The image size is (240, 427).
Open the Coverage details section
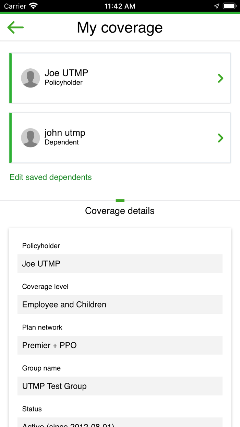pos(120,211)
